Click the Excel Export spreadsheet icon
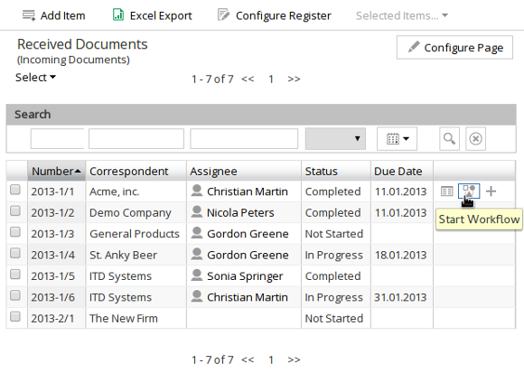Screen dimensions: 524x373 [118, 15]
